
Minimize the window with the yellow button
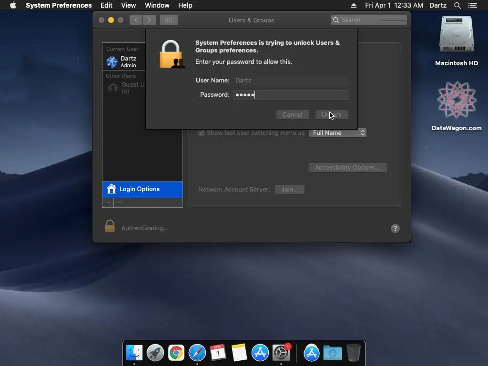click(111, 20)
